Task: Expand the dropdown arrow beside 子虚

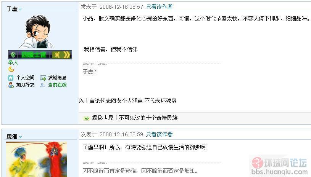Action: pos(20,9)
